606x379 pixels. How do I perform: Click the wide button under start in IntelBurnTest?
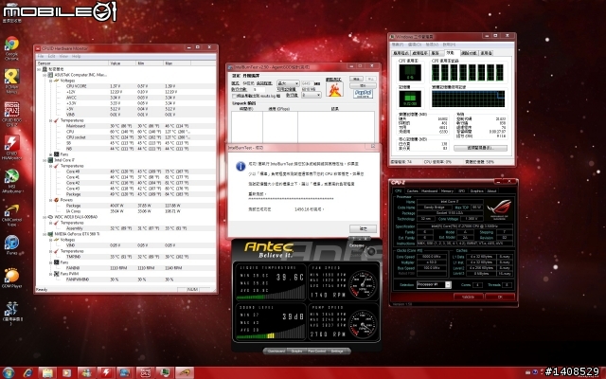tap(363, 85)
